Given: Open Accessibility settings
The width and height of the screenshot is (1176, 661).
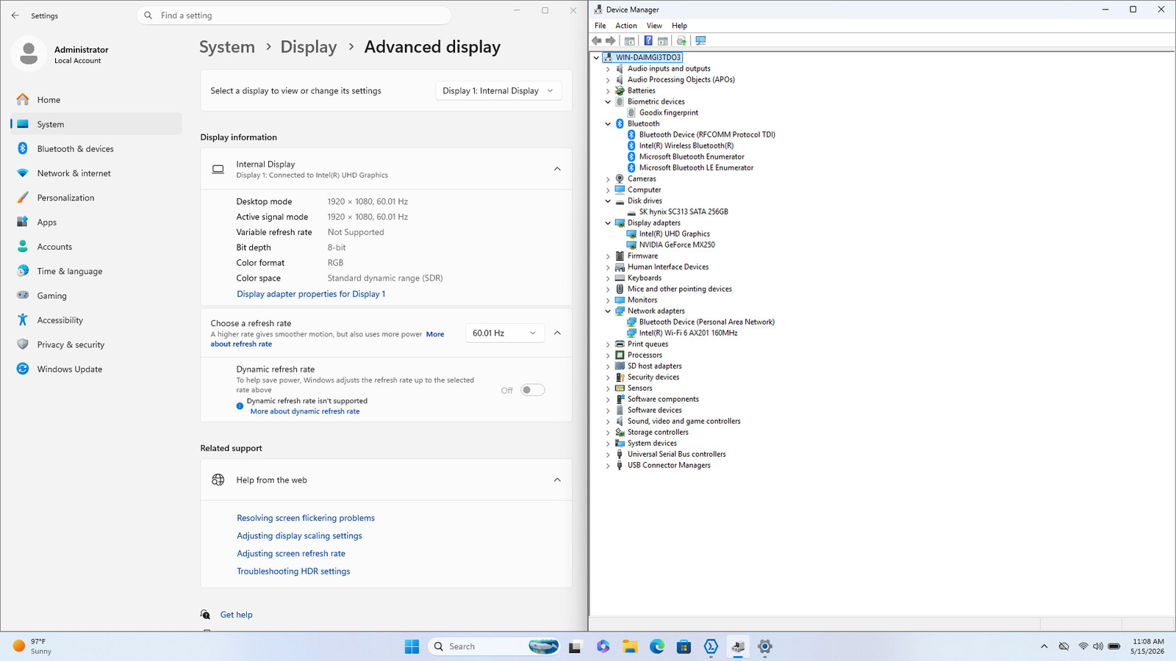Looking at the screenshot, I should click(96, 320).
